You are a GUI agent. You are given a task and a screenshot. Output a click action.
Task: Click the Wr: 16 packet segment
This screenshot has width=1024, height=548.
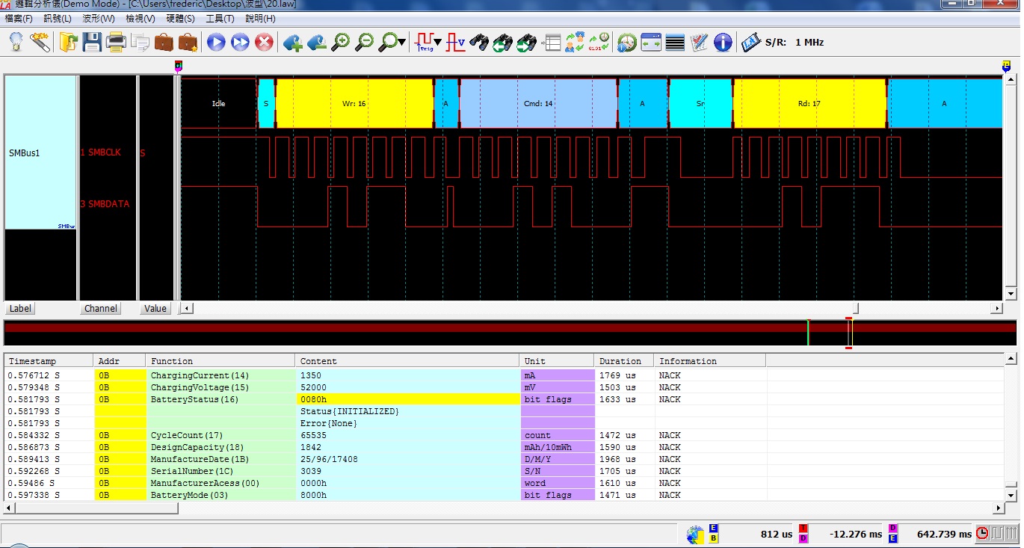pyautogui.click(x=354, y=103)
